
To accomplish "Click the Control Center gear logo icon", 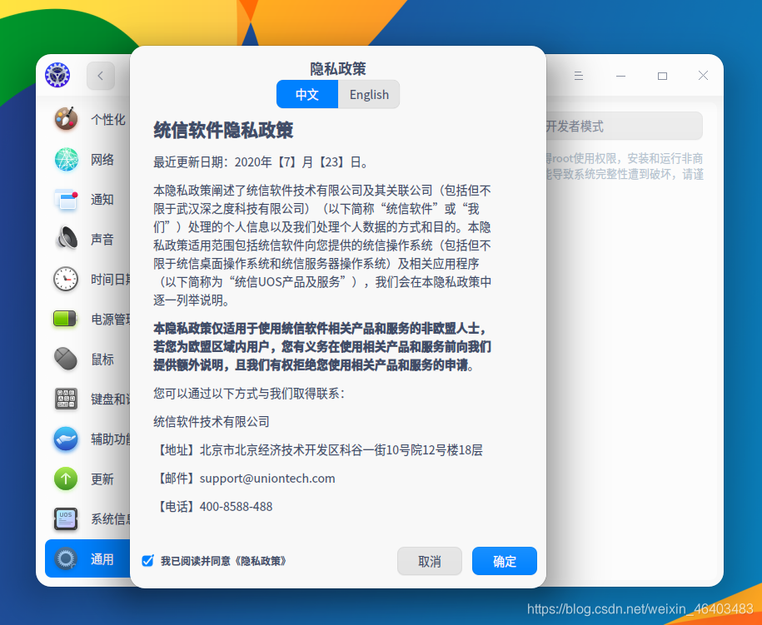I will (57, 75).
